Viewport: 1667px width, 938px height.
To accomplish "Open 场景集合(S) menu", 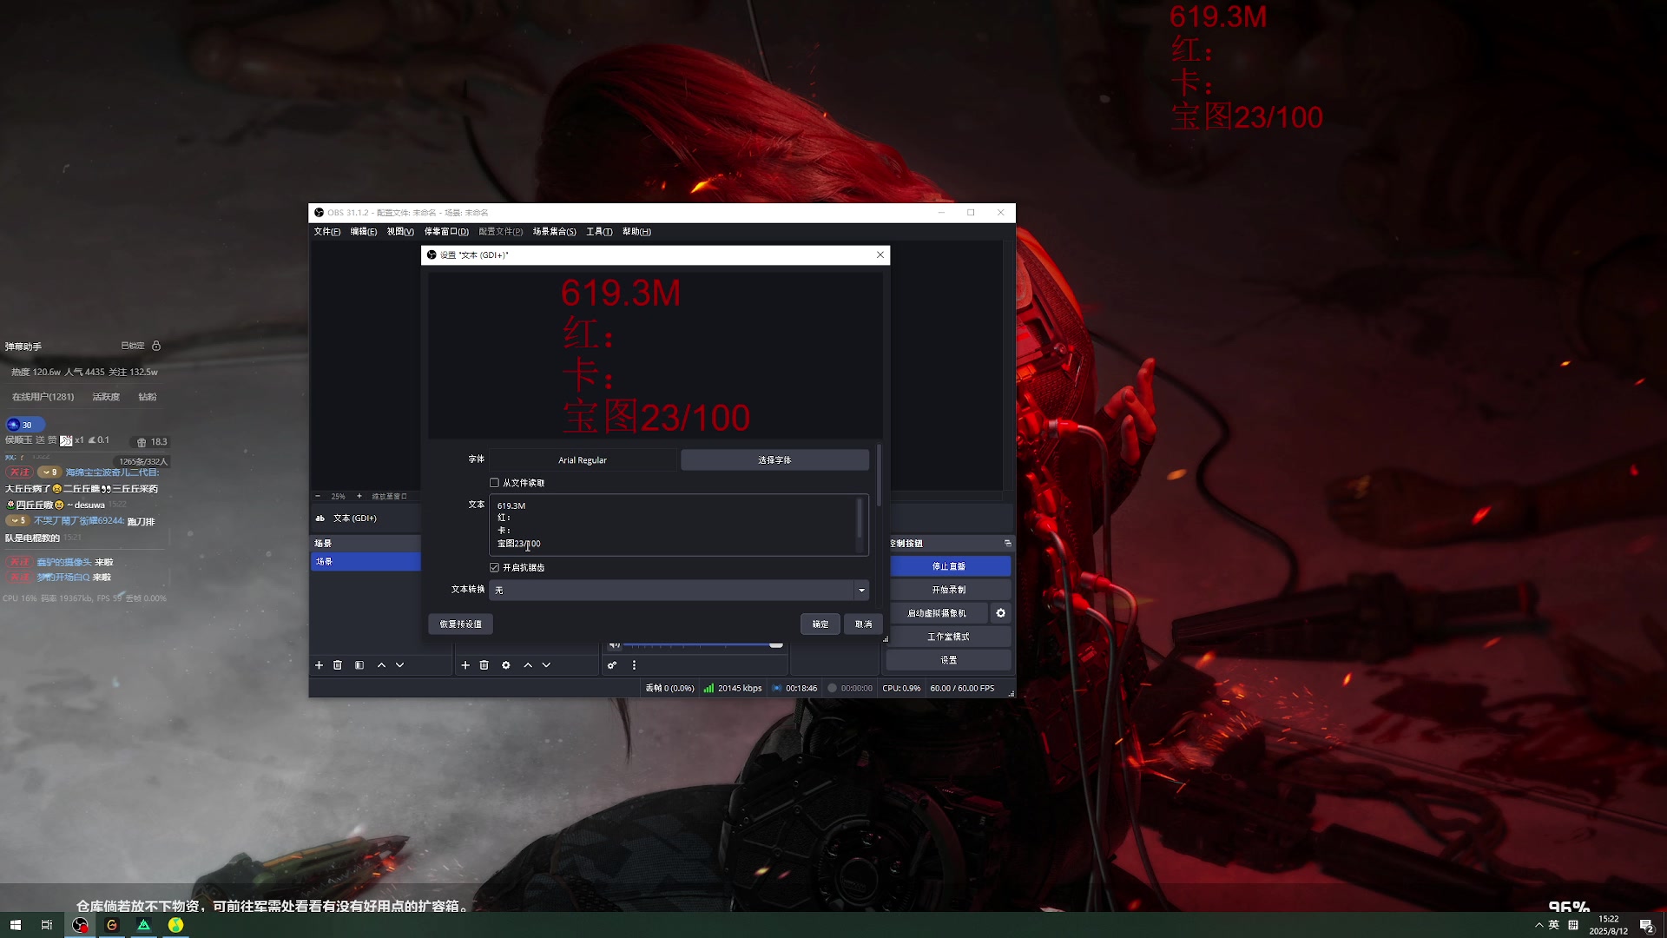I will tap(554, 232).
